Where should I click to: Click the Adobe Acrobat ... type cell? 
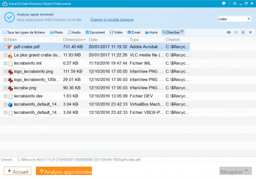point(146,47)
